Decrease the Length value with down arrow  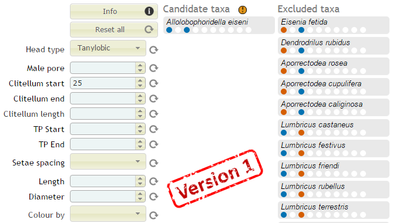click(x=140, y=184)
